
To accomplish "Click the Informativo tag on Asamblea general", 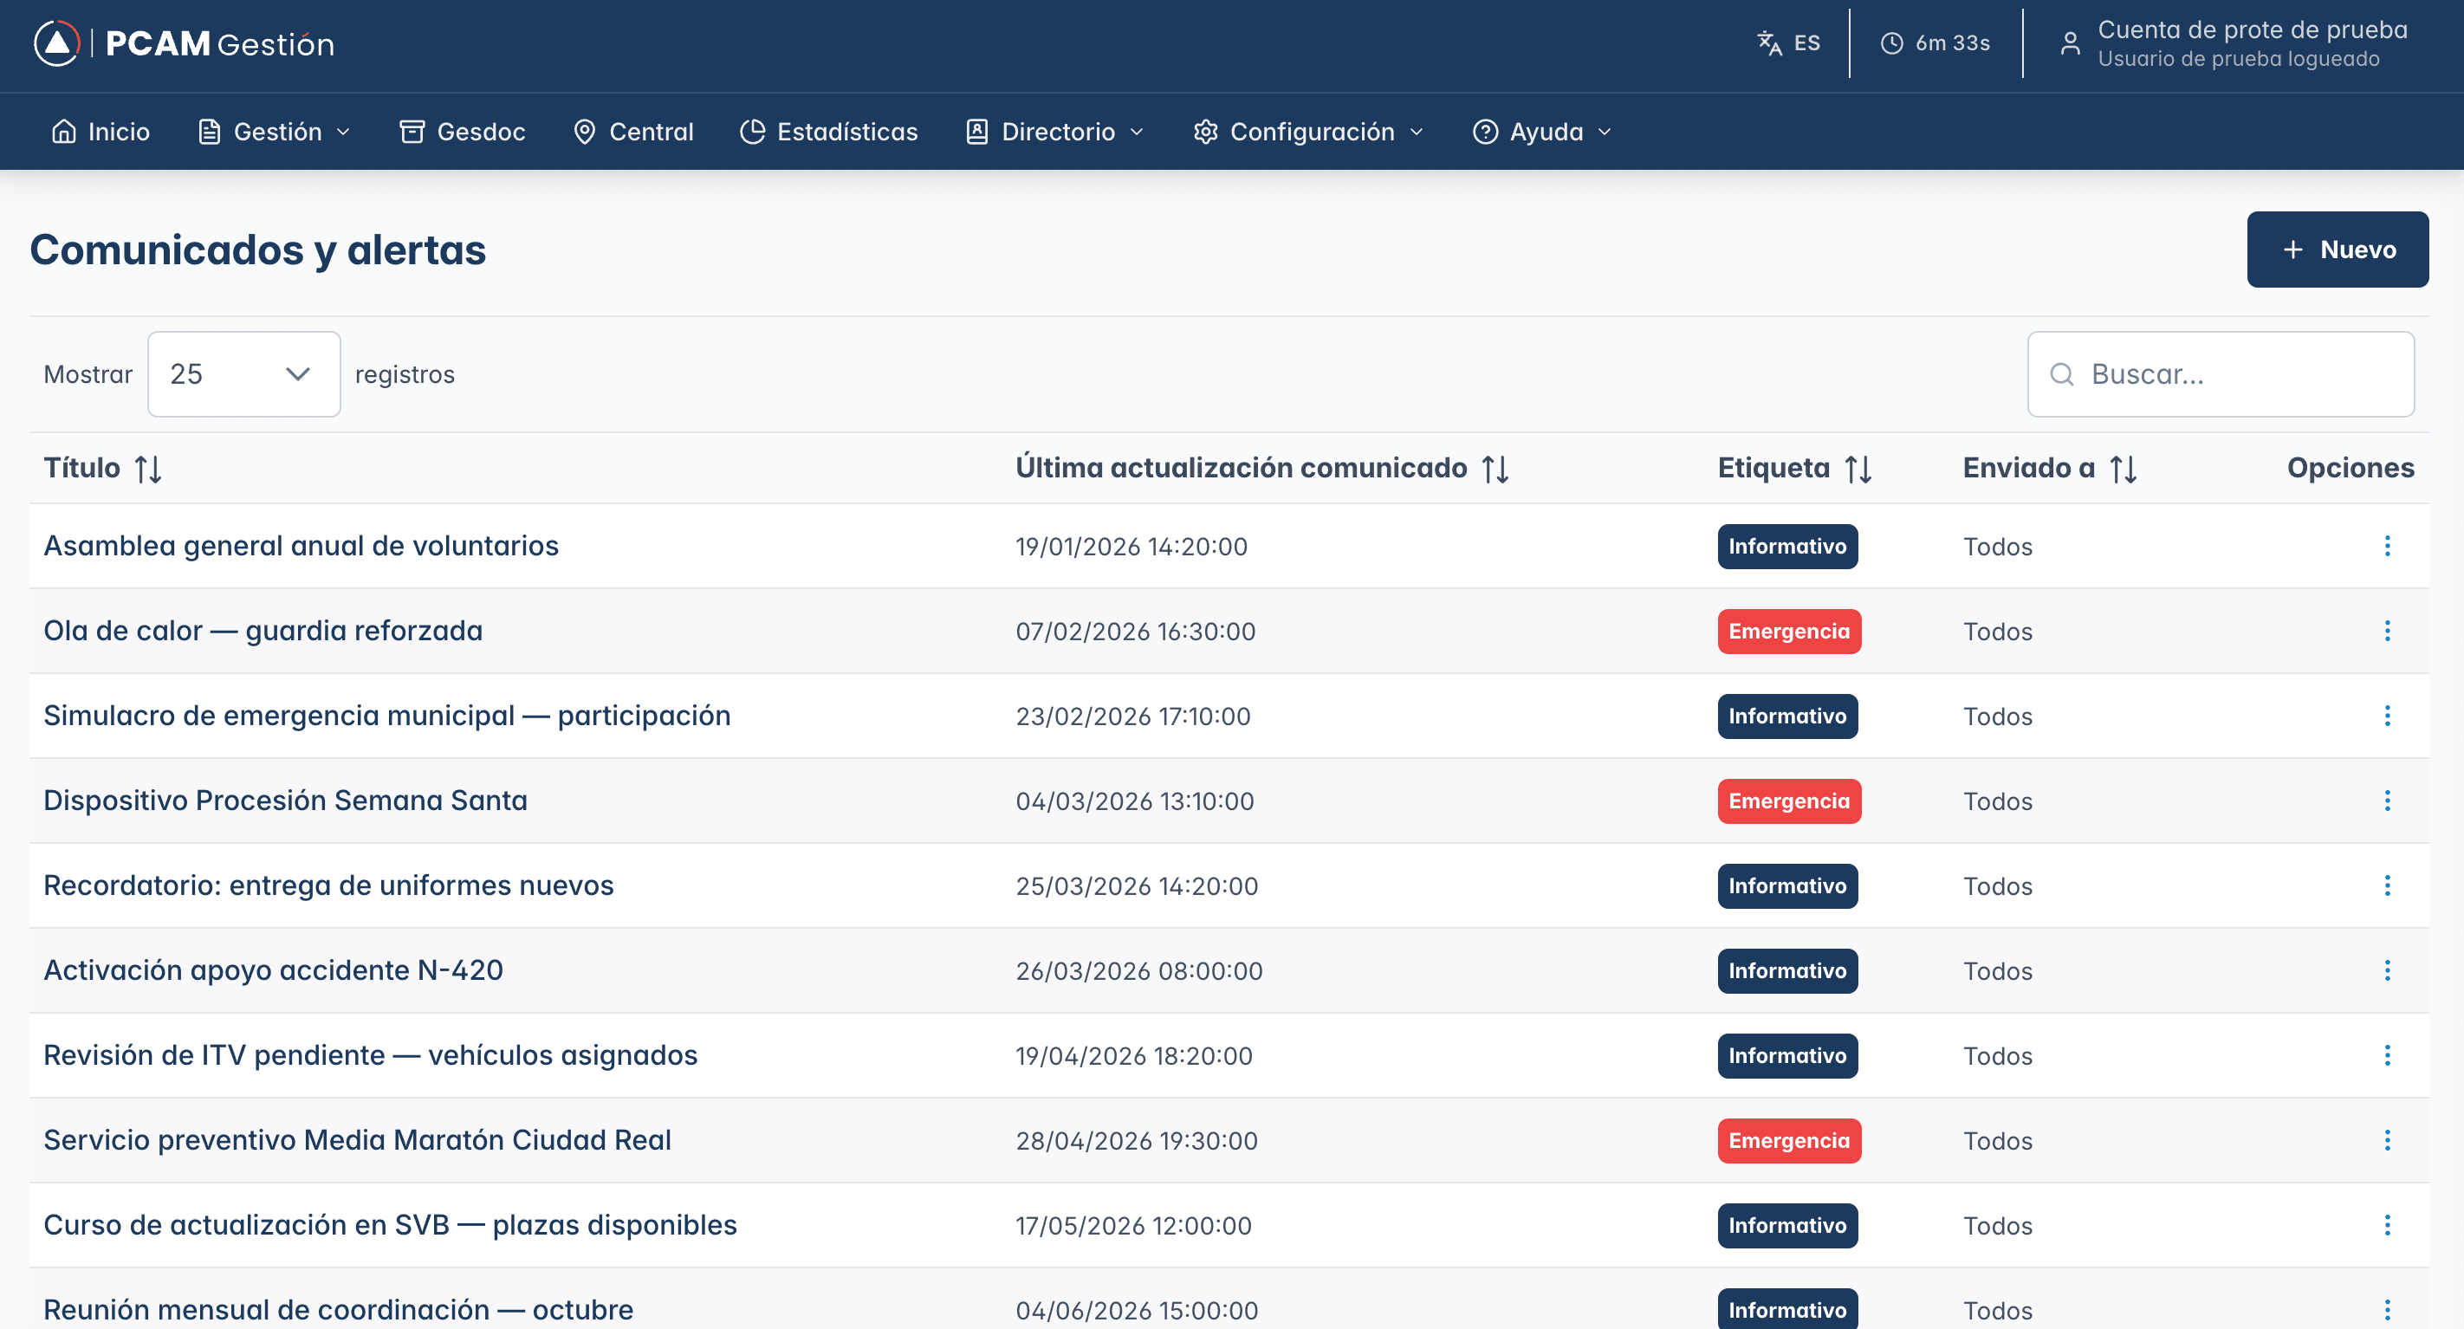I will pos(1786,547).
